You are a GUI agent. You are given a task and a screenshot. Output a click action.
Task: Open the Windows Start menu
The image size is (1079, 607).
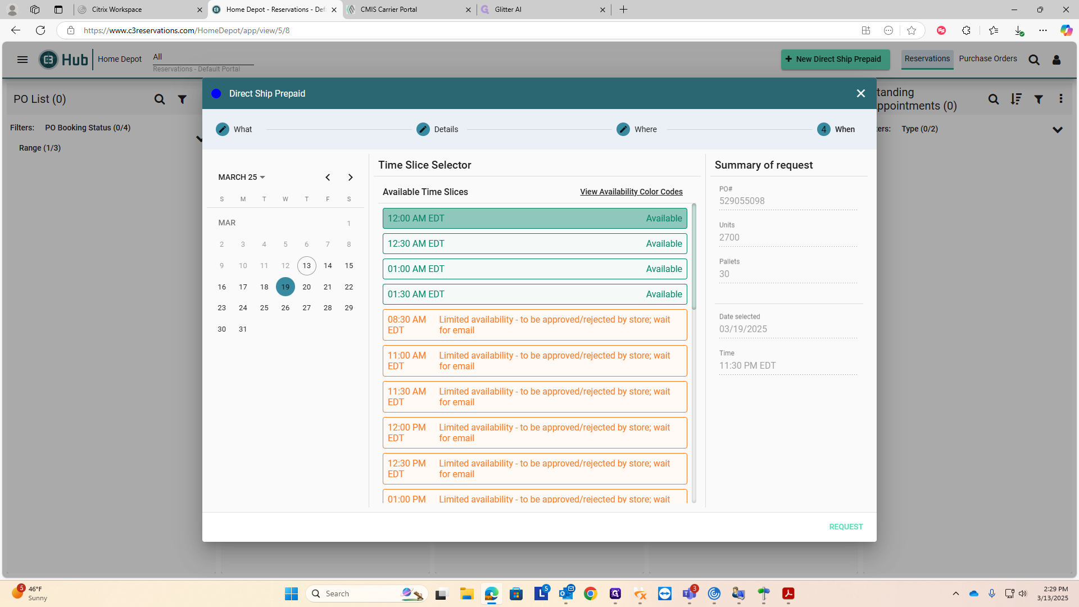pos(291,594)
